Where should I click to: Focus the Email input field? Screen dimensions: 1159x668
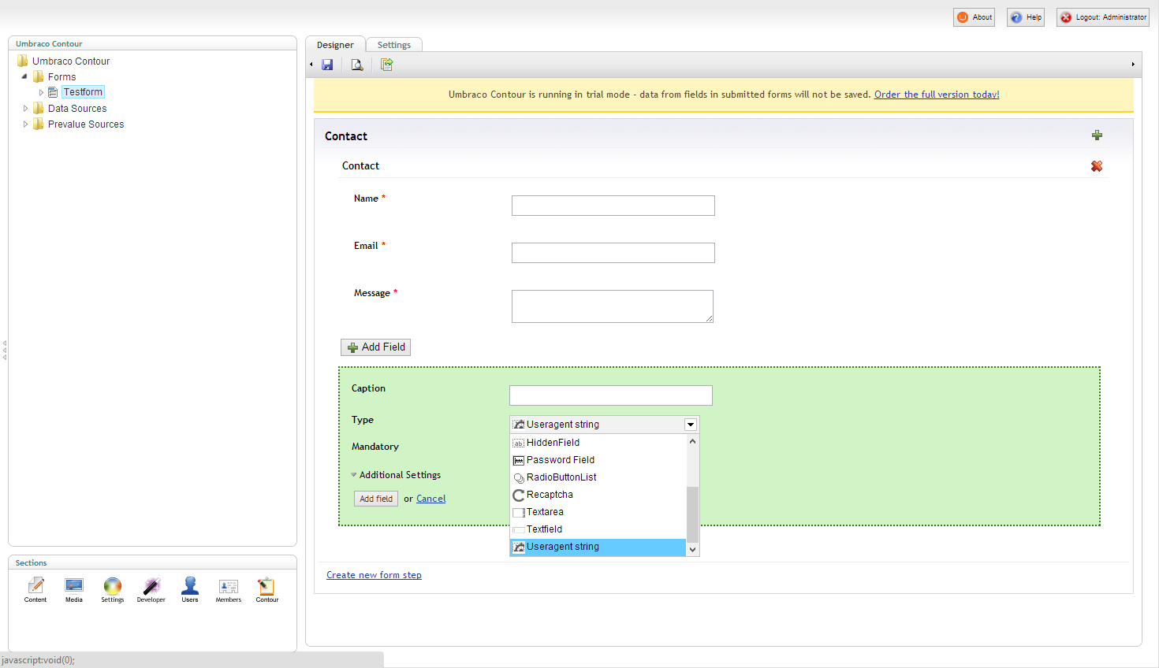(613, 253)
